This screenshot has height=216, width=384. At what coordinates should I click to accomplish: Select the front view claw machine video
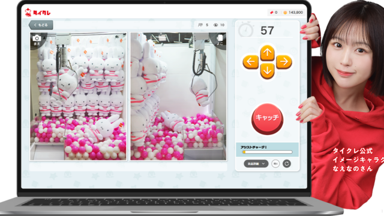point(78,97)
